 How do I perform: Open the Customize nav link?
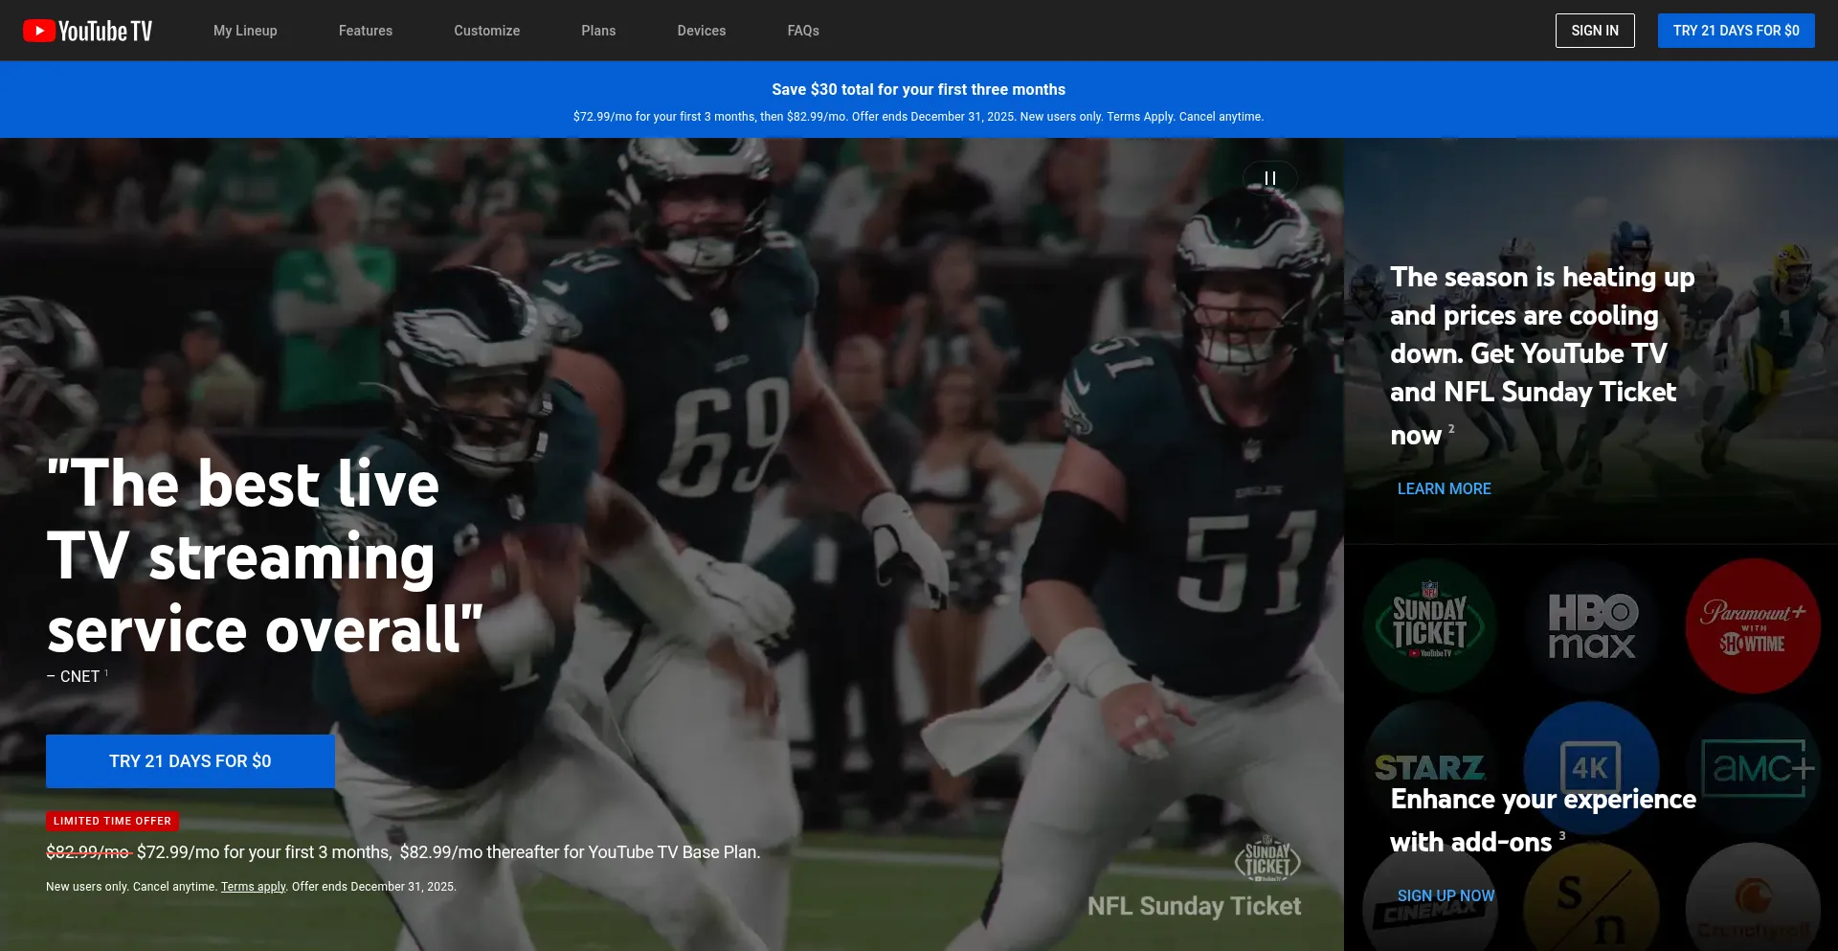[x=486, y=31]
